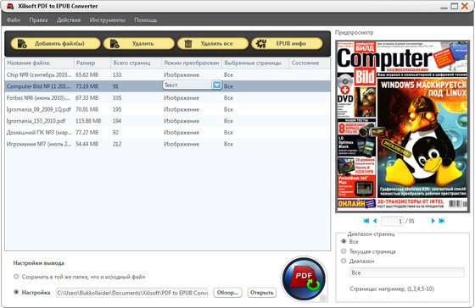Viewport: 475px width, 308px height.
Task: Expand the Текст conversion mode dropdown
Action: pos(216,85)
